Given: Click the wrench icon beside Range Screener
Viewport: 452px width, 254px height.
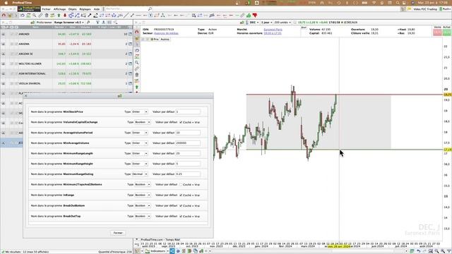Looking at the screenshot, I should 88,22.
